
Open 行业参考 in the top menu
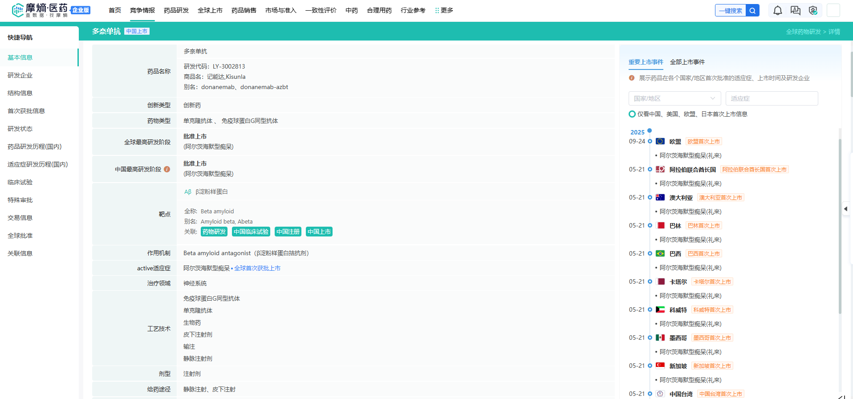[x=413, y=10]
